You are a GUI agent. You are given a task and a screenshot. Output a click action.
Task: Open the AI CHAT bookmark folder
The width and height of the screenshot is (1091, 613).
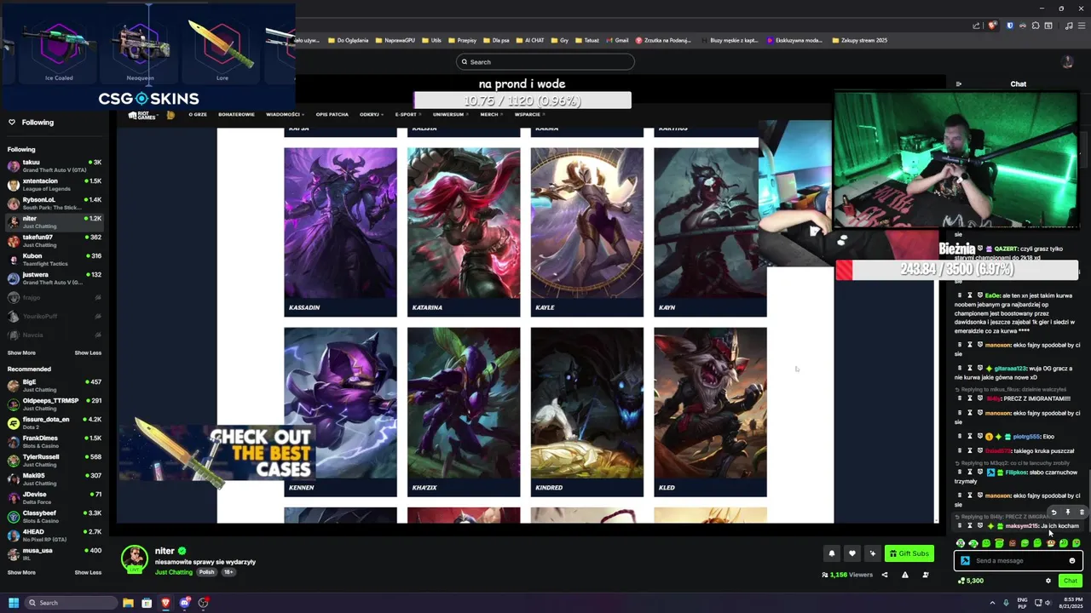tap(531, 40)
